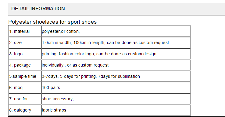Select the '2. size' label cell
Image resolution: width=225 pixels, height=117 pixels.
pos(25,43)
